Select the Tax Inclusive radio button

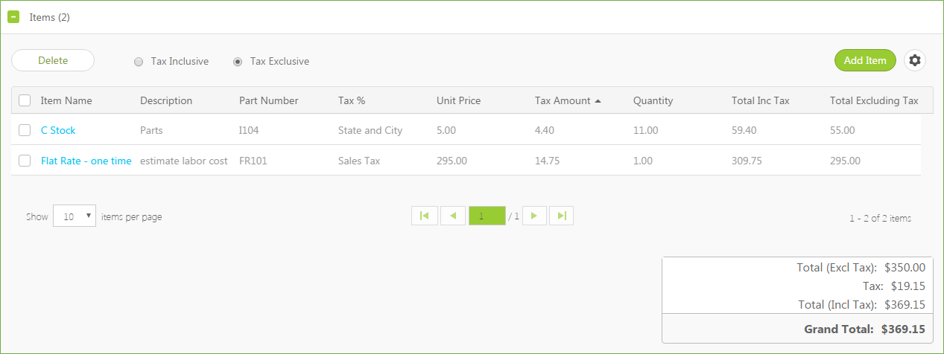click(139, 62)
